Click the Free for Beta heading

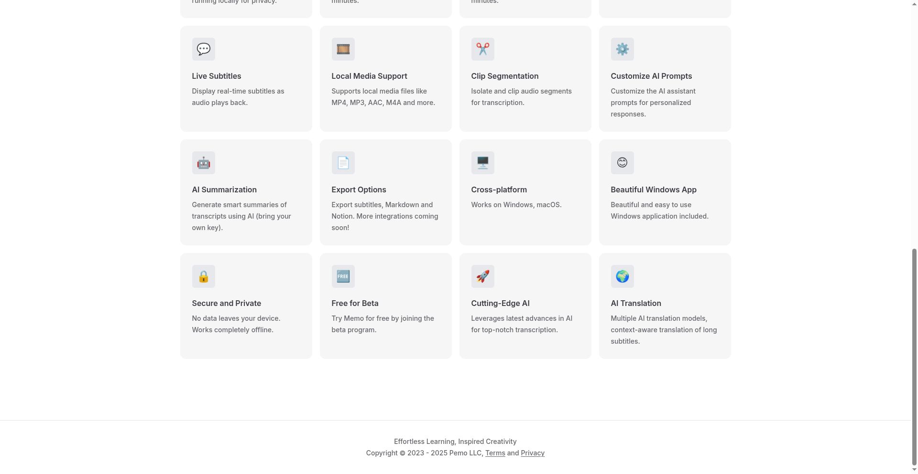tap(354, 303)
